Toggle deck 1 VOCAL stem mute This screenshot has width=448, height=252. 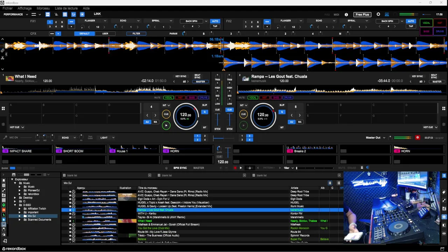point(169,98)
